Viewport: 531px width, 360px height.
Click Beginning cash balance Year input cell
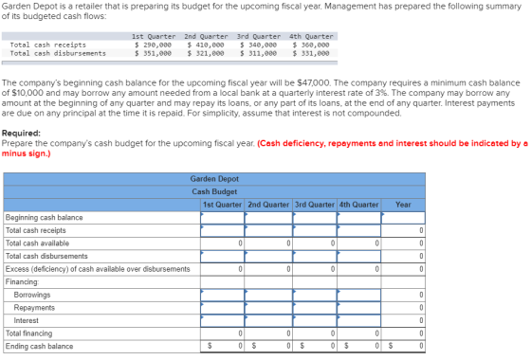click(x=403, y=218)
